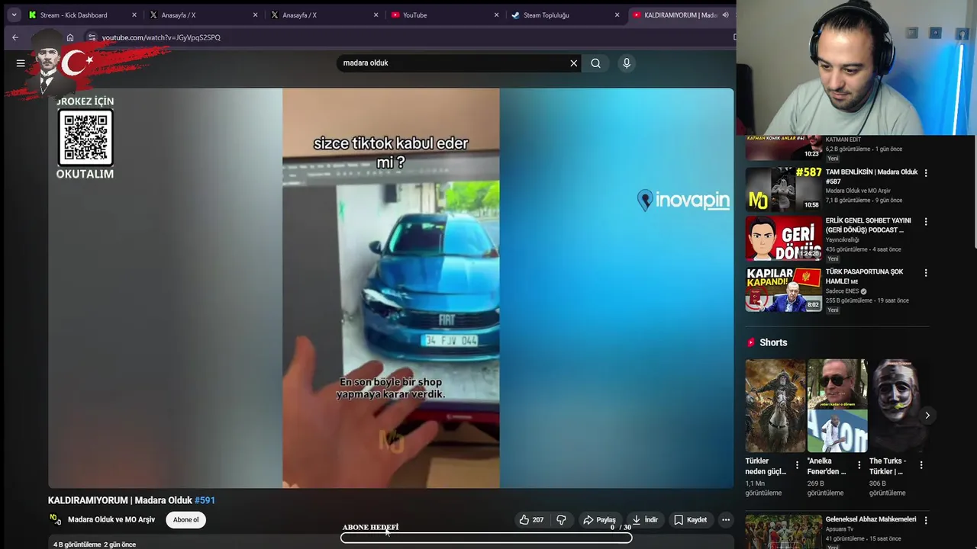Click the Shorts section heading

(773, 343)
